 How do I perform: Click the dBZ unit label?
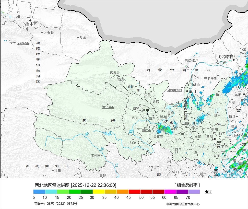pos(208,192)
